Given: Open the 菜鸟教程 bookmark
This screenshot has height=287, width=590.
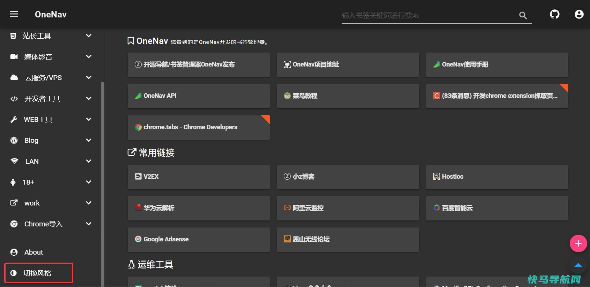Looking at the screenshot, I should (x=348, y=96).
